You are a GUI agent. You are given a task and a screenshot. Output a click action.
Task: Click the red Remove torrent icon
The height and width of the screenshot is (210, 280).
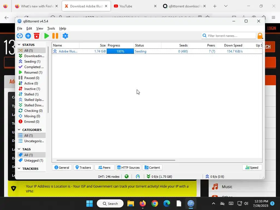click(37, 36)
